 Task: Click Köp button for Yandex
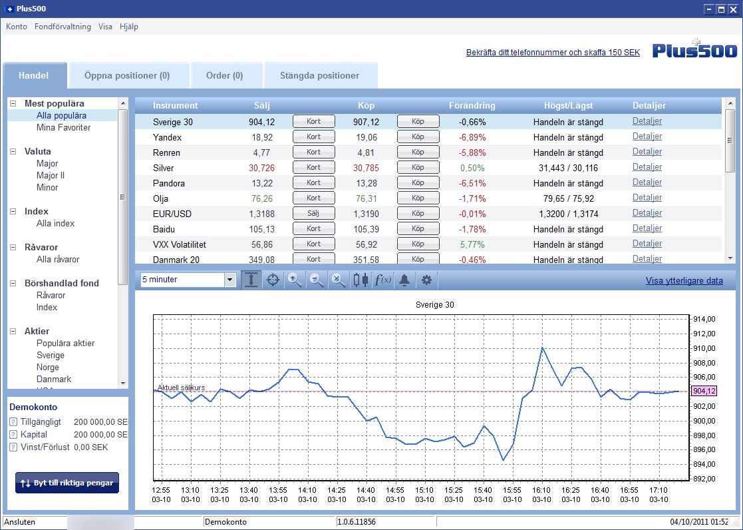(x=418, y=136)
